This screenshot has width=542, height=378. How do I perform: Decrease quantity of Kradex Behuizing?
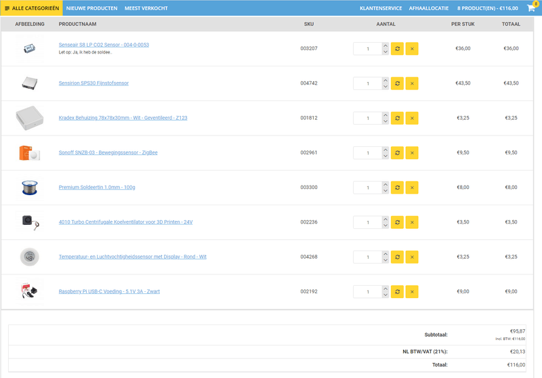[385, 121]
